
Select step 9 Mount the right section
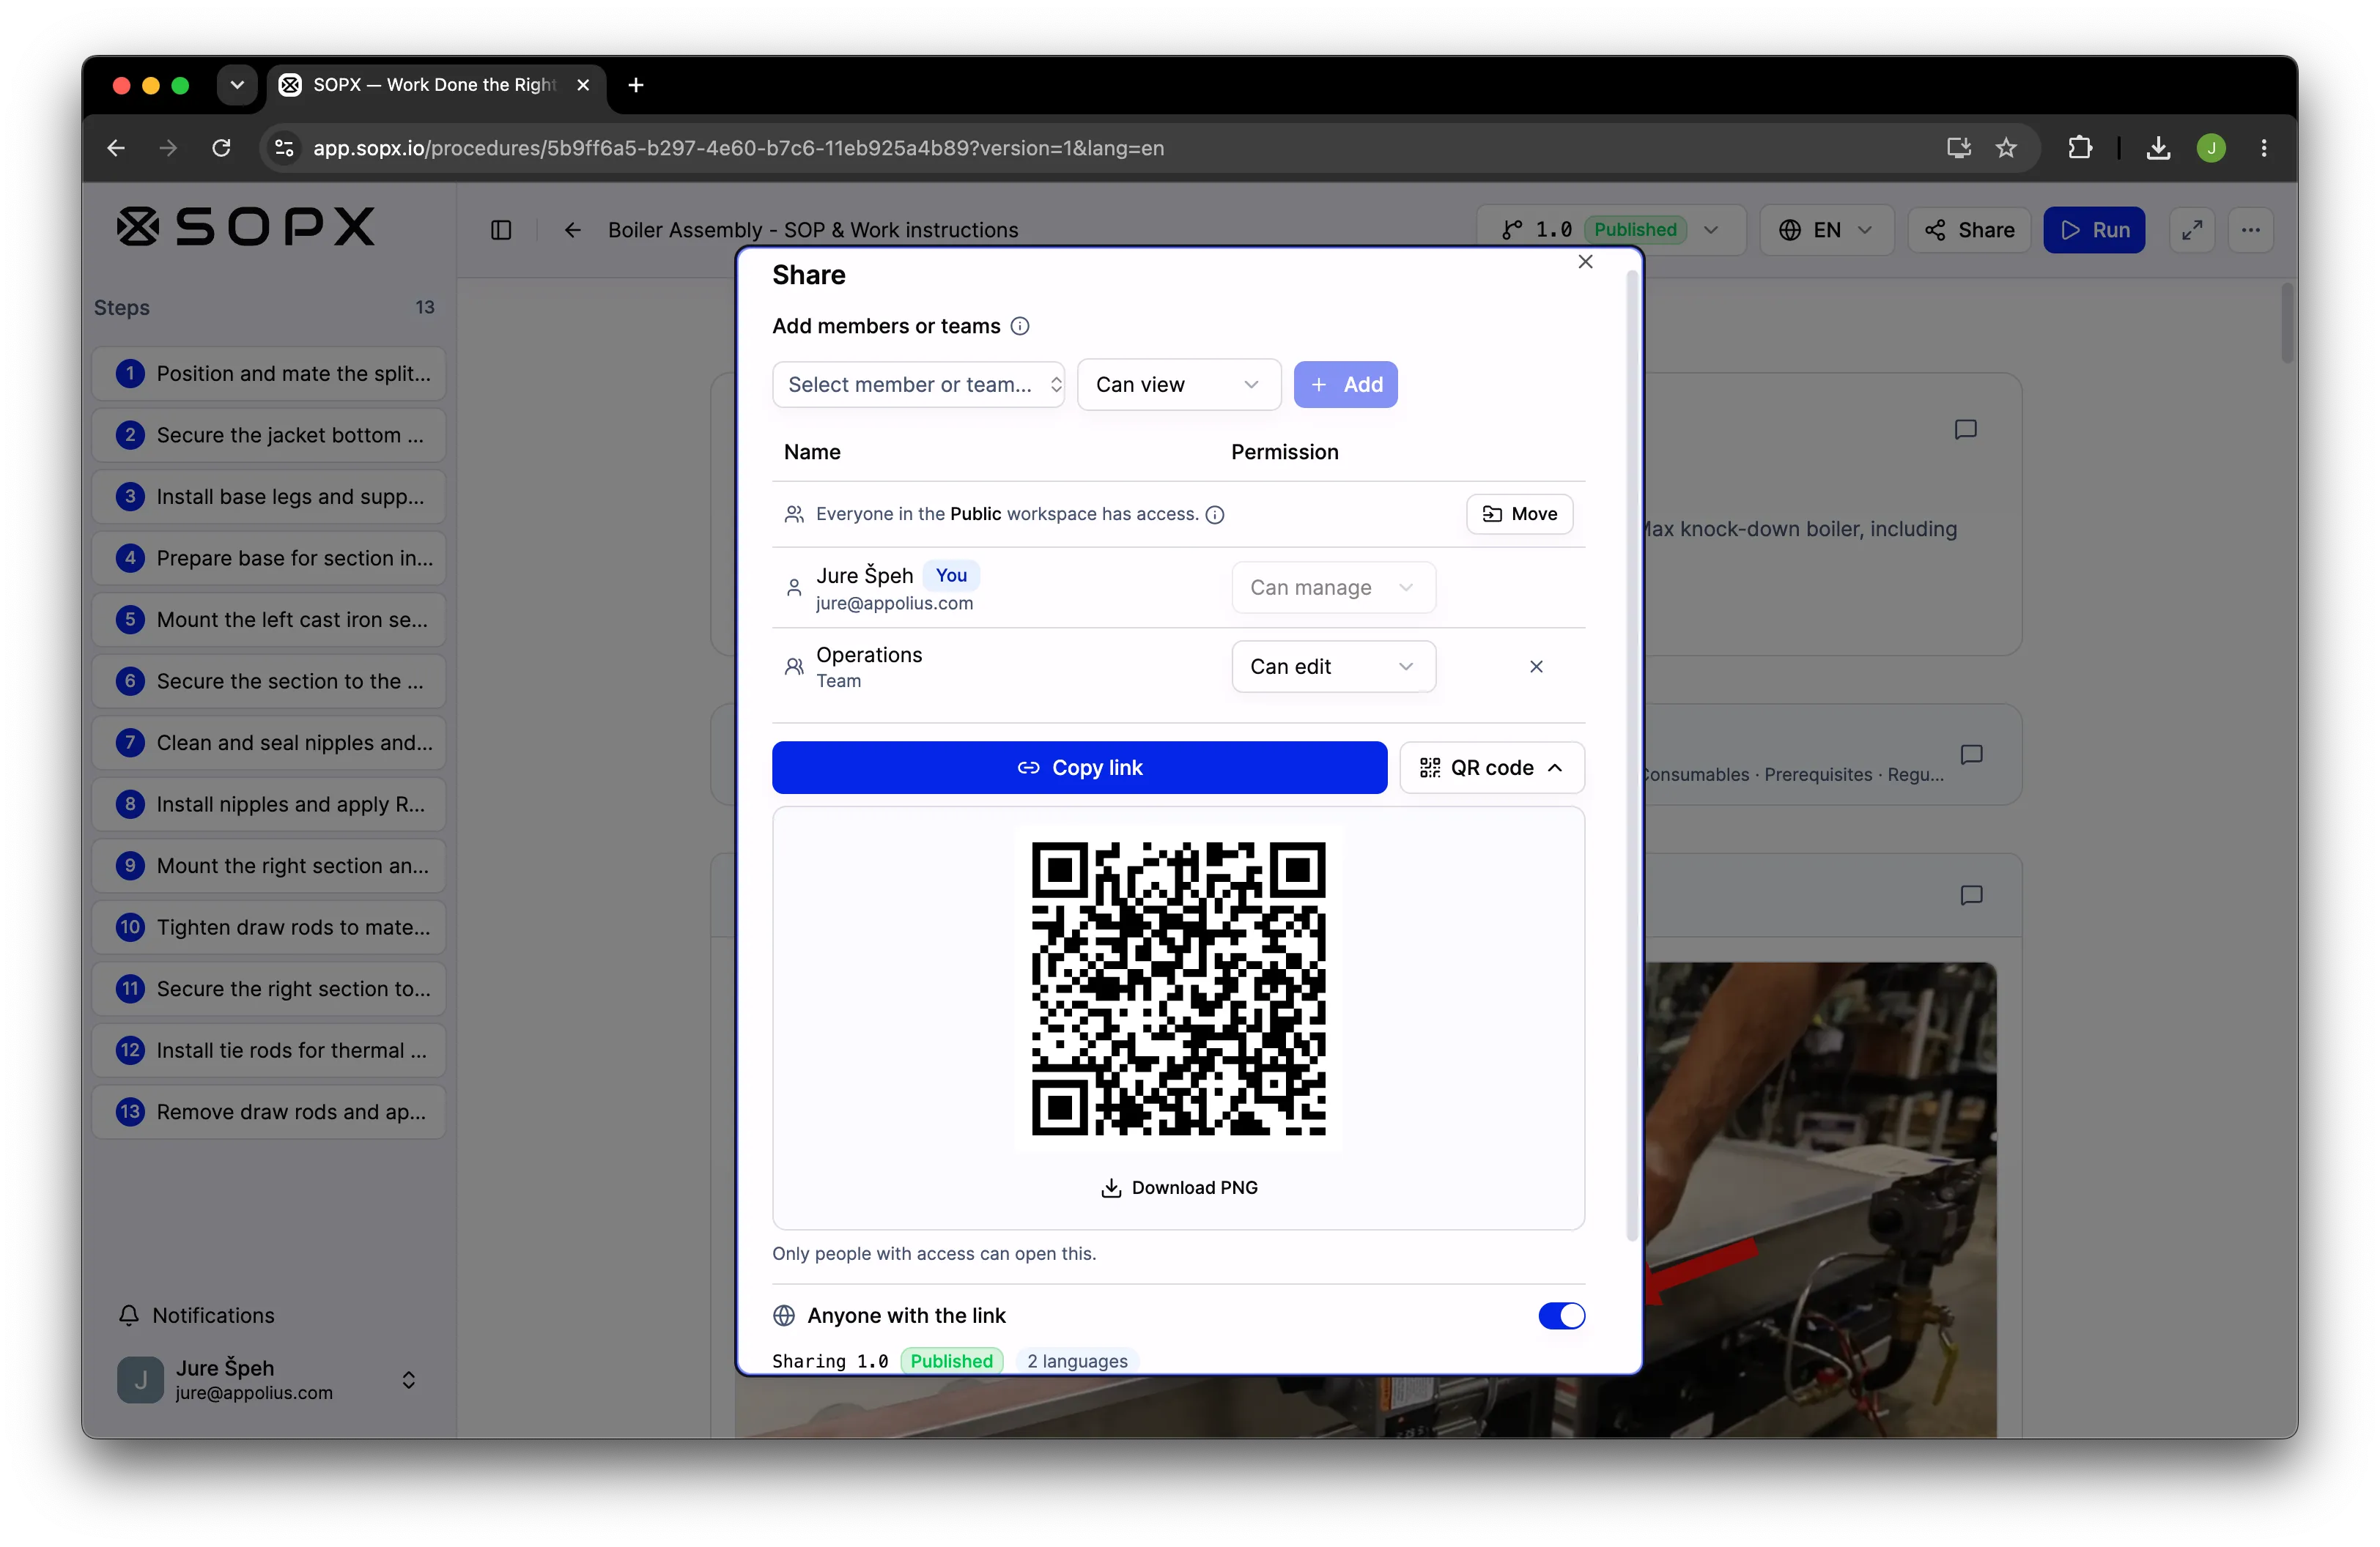(269, 867)
